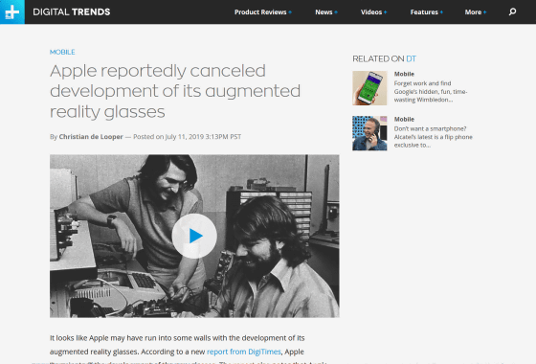Follow the report from DigiTimes link
The width and height of the screenshot is (536, 364).
(x=244, y=352)
